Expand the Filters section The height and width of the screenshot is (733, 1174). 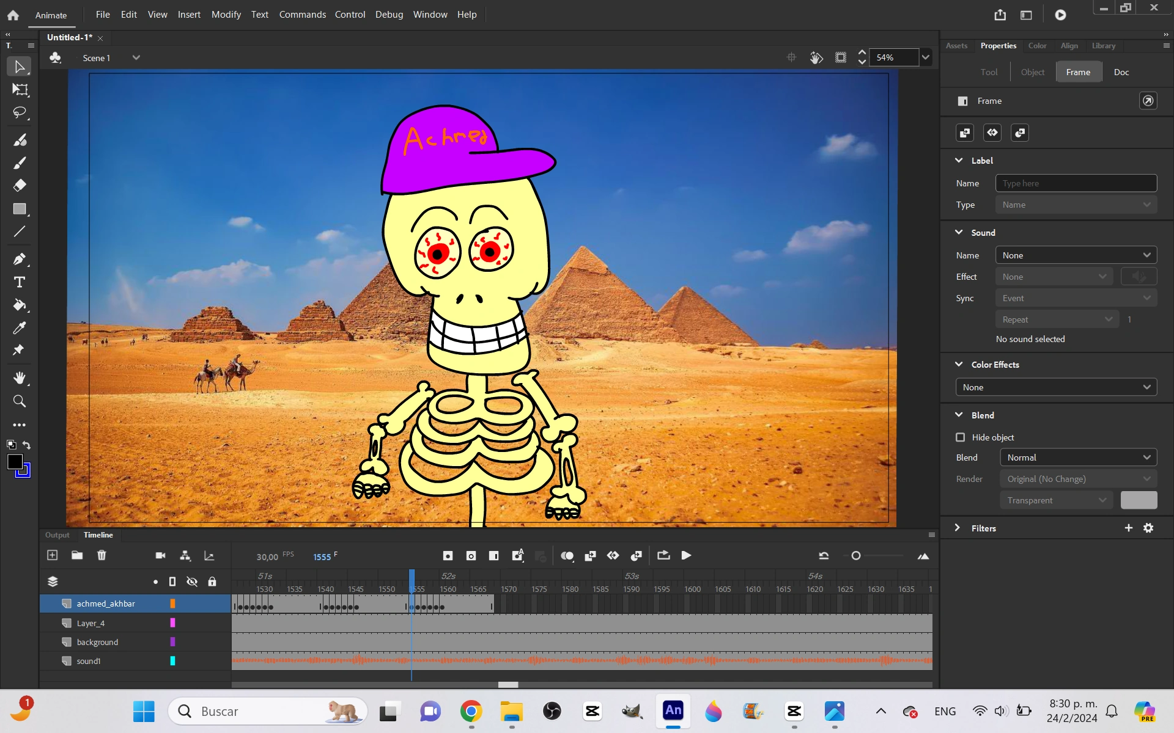957,528
